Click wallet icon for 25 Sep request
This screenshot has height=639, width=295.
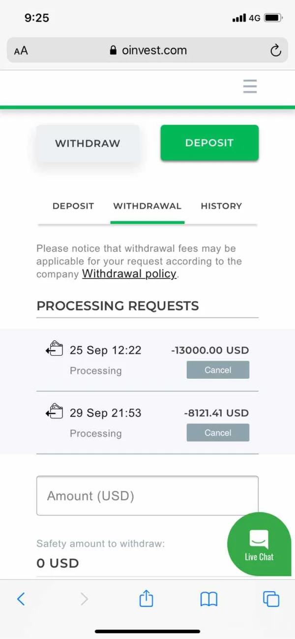pos(55,349)
